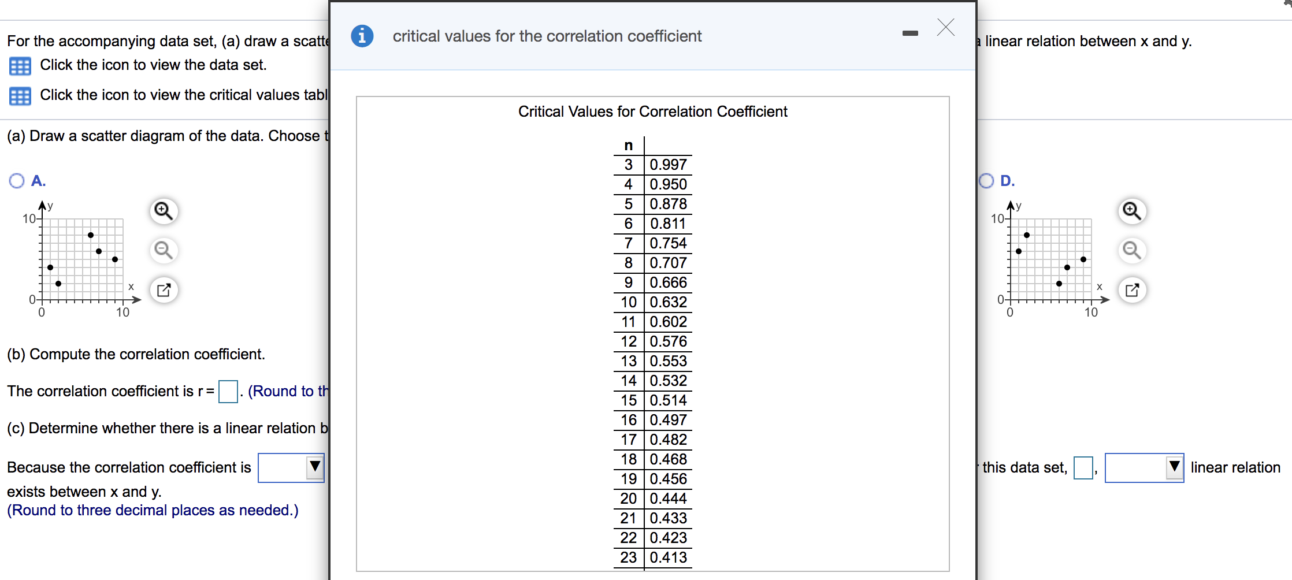
Task: Click the table value 0.532
Action: click(668, 381)
